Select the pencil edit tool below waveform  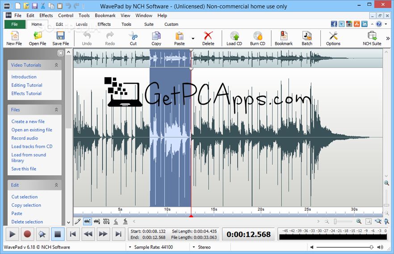[78, 221]
